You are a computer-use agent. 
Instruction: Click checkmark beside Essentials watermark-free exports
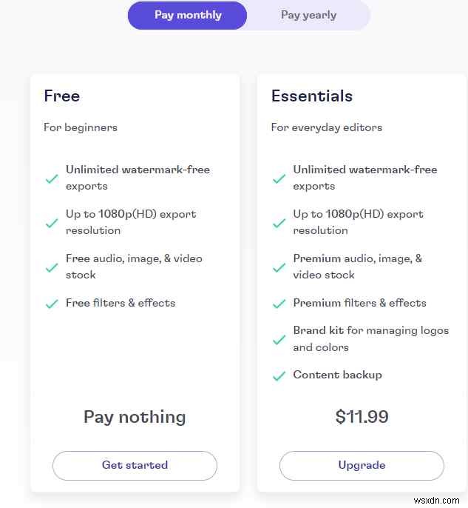coord(279,178)
